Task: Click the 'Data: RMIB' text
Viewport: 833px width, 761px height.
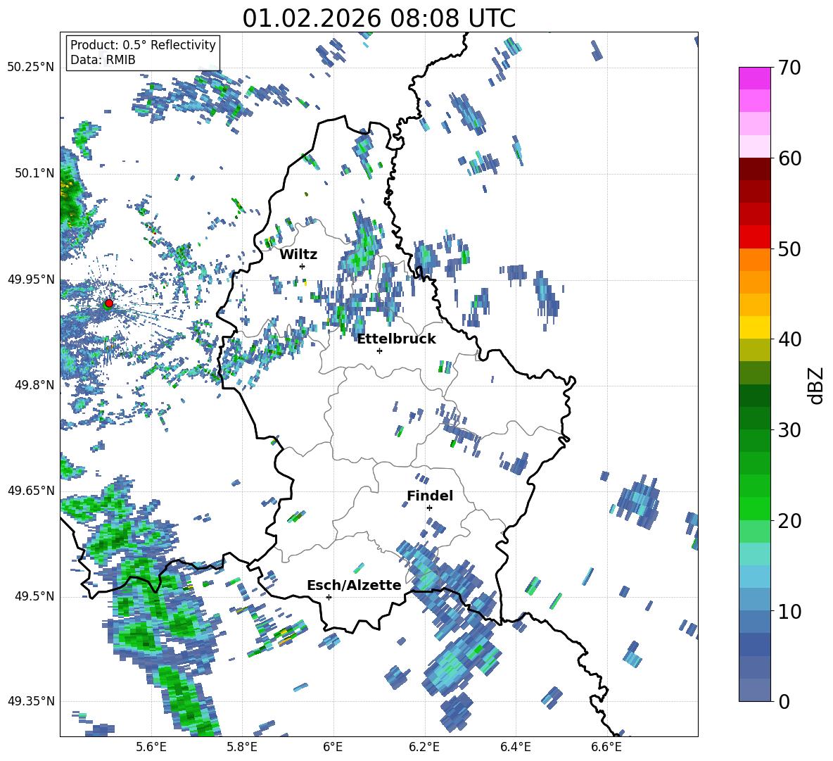Action: [103, 60]
